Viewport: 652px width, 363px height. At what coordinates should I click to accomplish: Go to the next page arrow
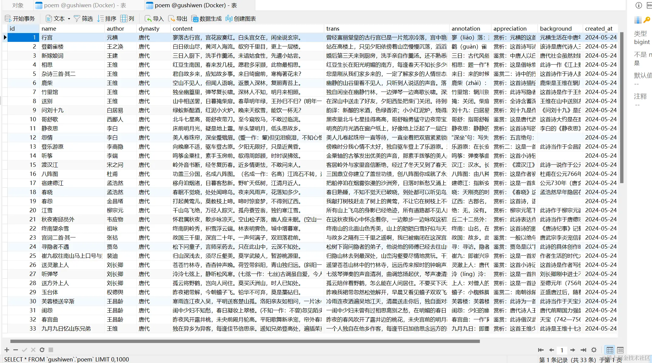(x=572, y=350)
